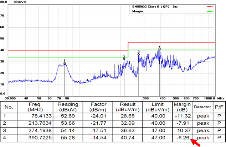Image resolution: width=226 pixels, height=147 pixels.
Task: Click the margin value -10.37
Action: click(x=183, y=131)
